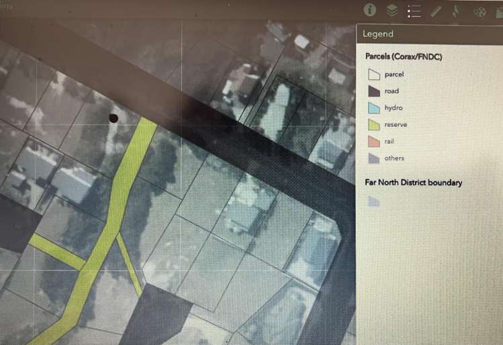Open the information (i) panel icon
503x345 pixels.
coord(369,10)
